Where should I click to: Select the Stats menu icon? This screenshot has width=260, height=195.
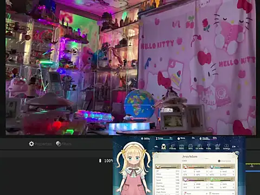[164, 146]
